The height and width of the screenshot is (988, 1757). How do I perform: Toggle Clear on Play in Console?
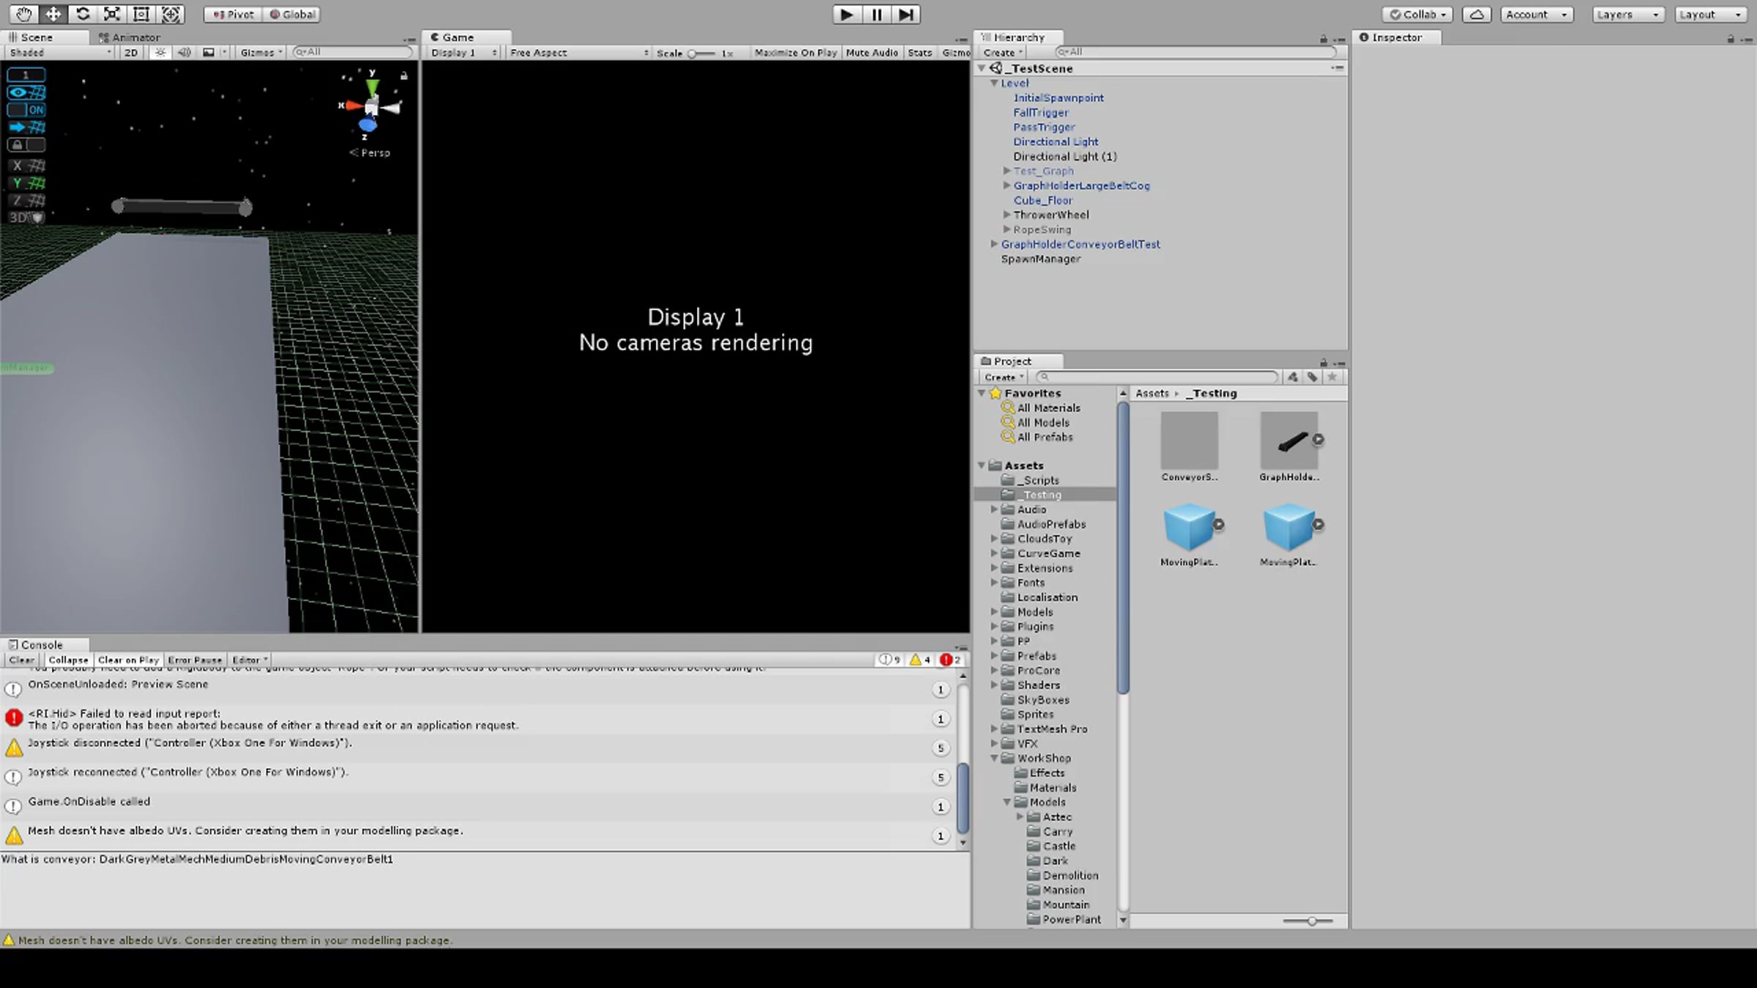point(128,659)
